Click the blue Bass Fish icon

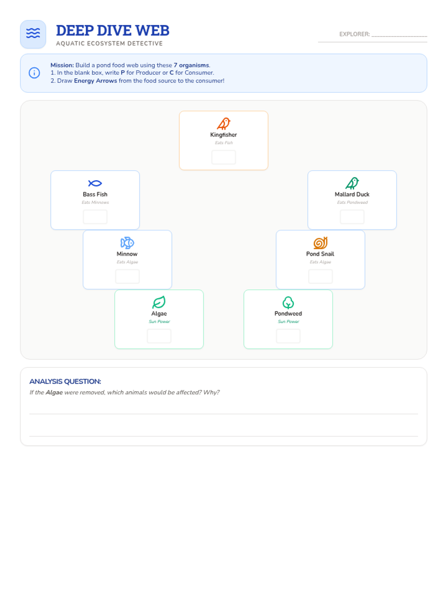coord(95,183)
